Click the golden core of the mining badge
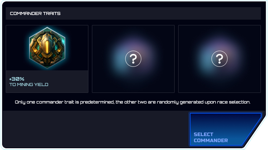Viewport: 268px width, 150px height. click(x=47, y=46)
